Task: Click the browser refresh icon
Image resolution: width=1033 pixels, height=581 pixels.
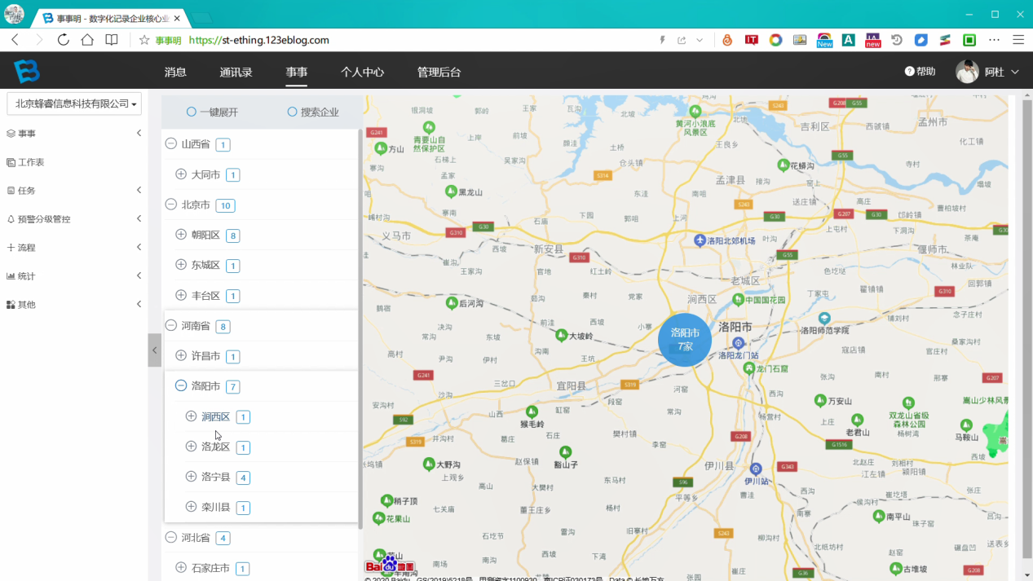Action: (63, 40)
